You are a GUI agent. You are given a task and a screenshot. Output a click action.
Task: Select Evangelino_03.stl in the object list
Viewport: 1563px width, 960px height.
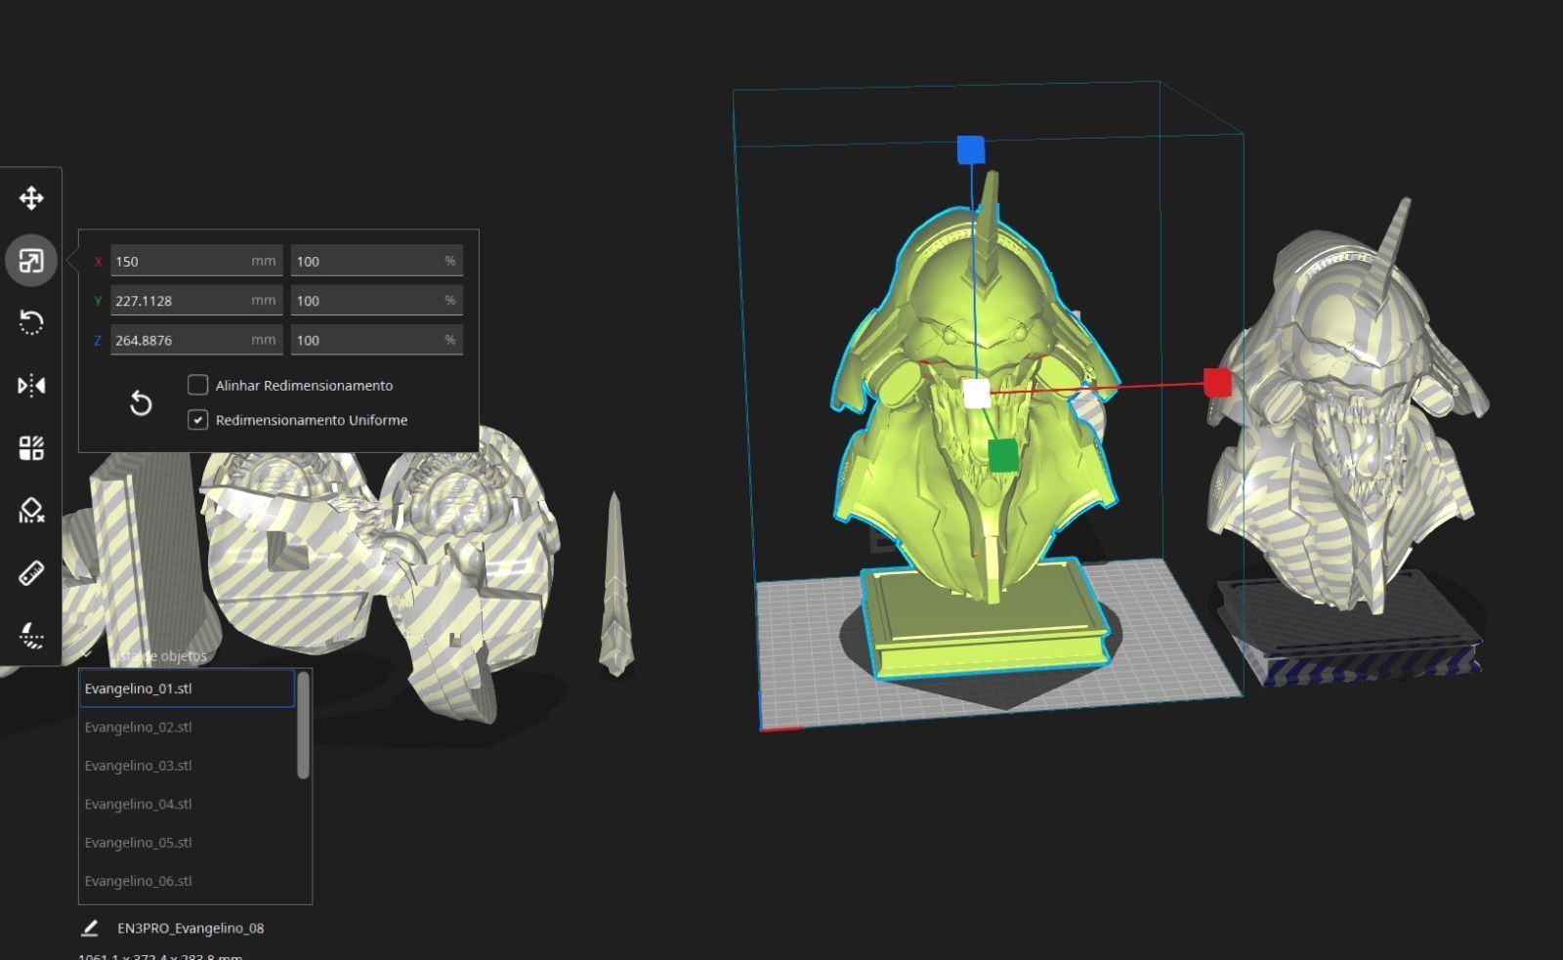(187, 766)
